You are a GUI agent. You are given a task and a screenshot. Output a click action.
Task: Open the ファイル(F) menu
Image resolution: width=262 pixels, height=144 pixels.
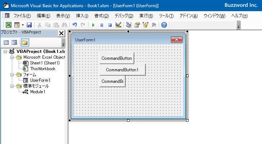(22, 16)
